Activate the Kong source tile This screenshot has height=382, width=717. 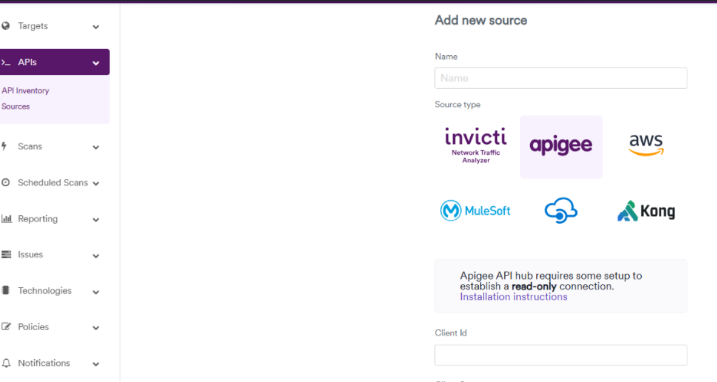[646, 210]
